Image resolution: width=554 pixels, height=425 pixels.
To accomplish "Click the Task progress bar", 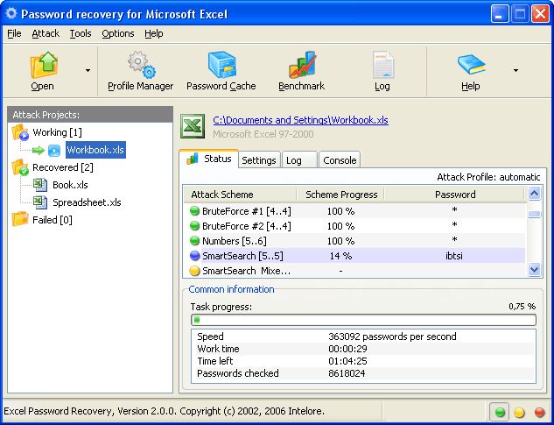I will (362, 320).
